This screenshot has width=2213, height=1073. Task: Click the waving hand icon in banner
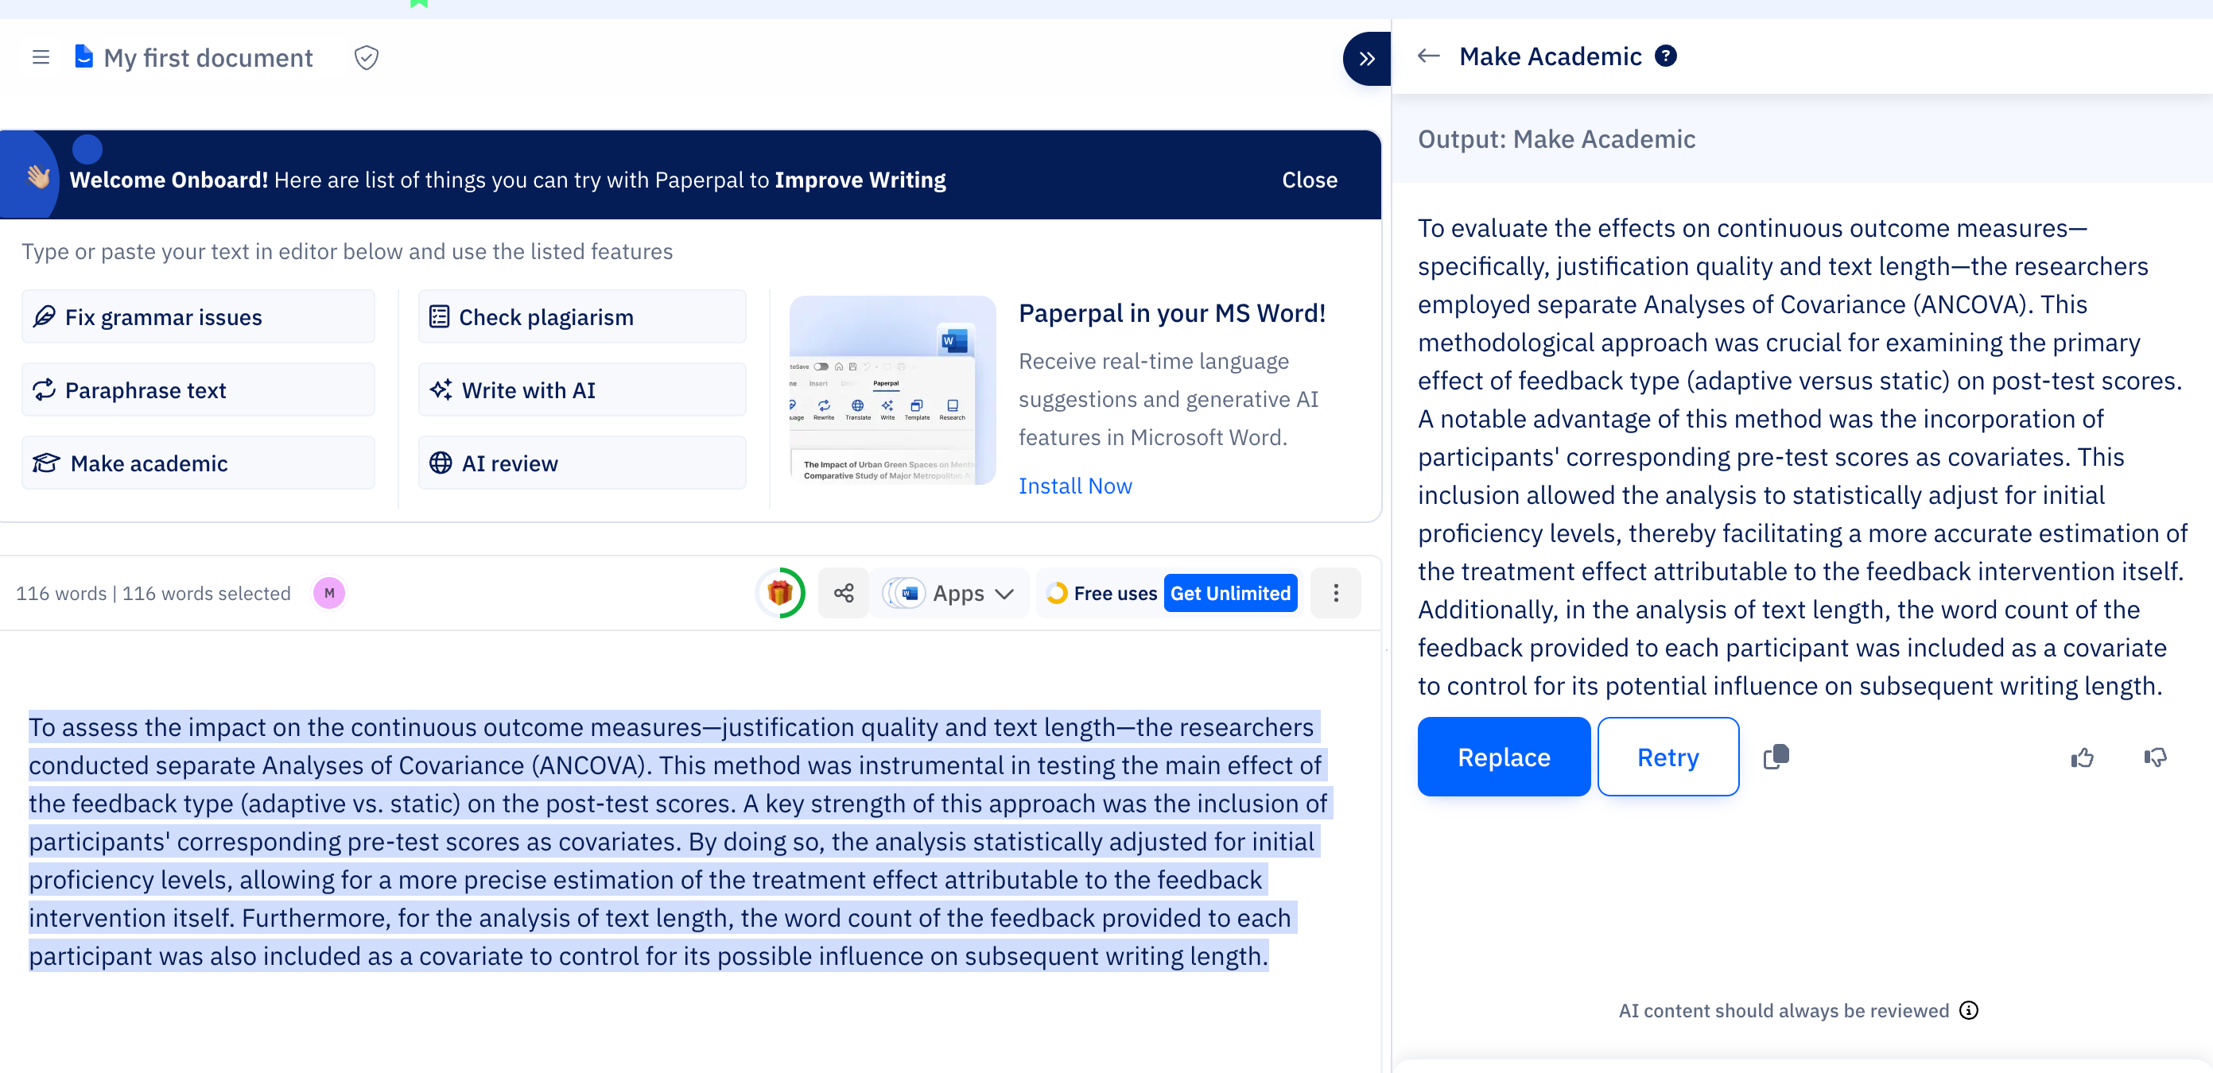pyautogui.click(x=38, y=176)
